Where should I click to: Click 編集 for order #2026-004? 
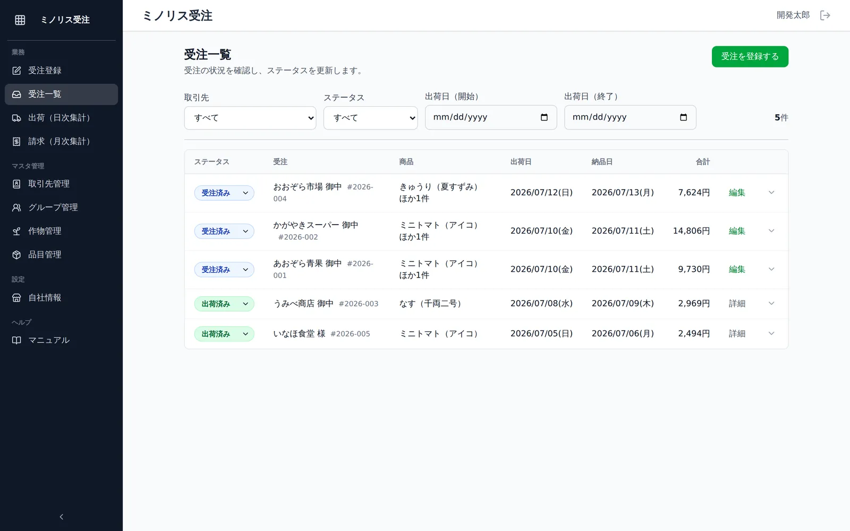click(x=737, y=193)
